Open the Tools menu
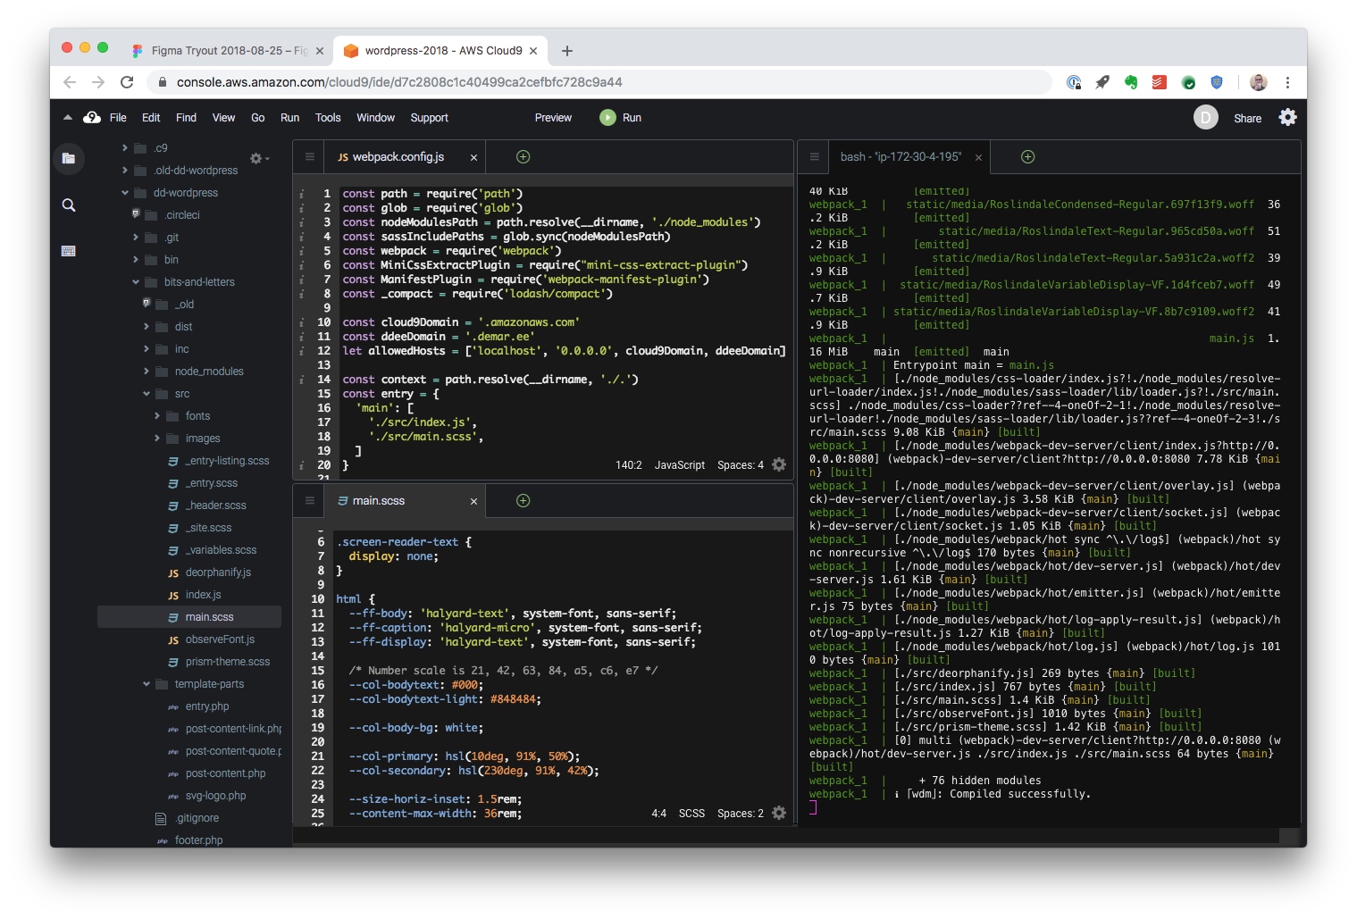The height and width of the screenshot is (919, 1357). coord(328,118)
